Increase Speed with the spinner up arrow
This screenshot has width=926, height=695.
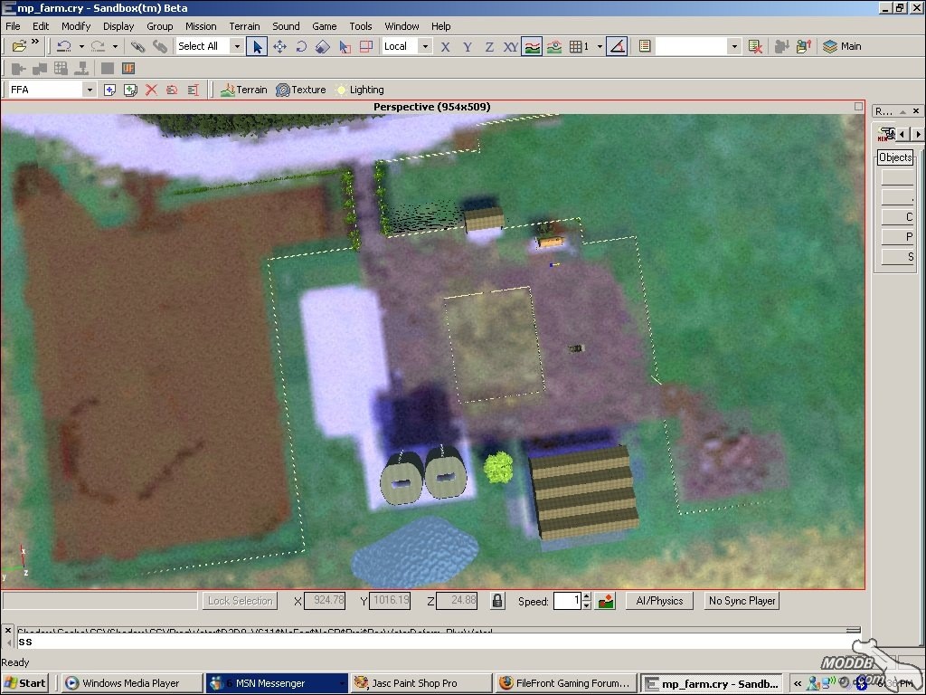586,596
